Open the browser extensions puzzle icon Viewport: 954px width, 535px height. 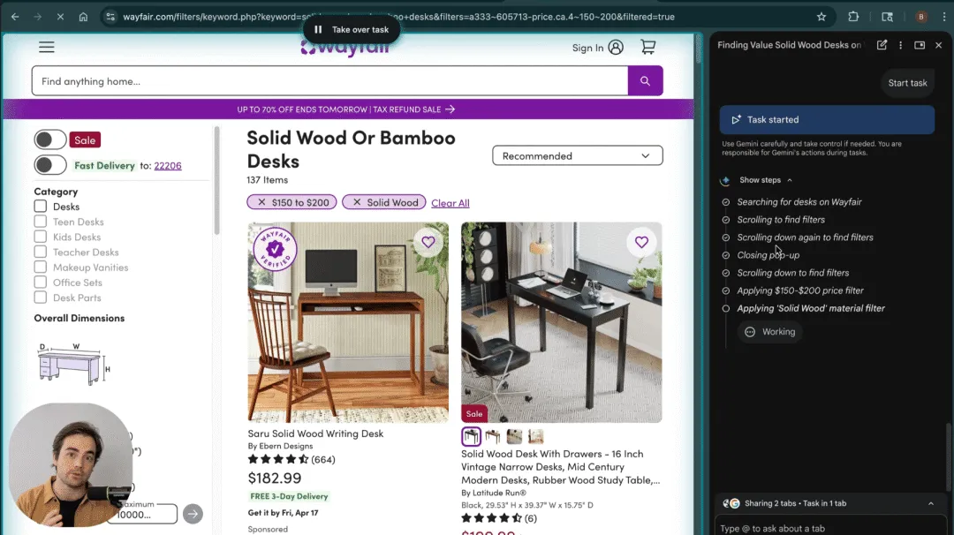tap(853, 17)
